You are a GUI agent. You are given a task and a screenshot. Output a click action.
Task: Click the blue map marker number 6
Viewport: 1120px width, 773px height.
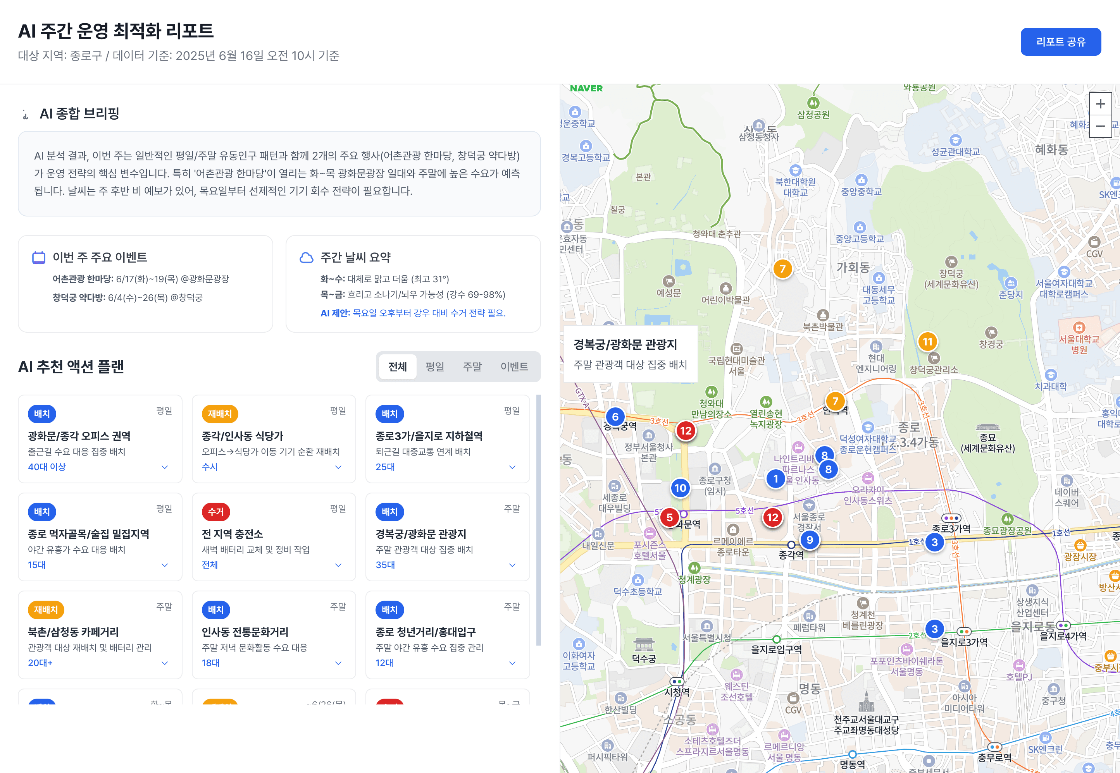pos(615,417)
